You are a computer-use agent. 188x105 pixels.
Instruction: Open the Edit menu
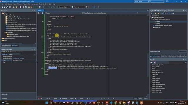tap(6, 4)
